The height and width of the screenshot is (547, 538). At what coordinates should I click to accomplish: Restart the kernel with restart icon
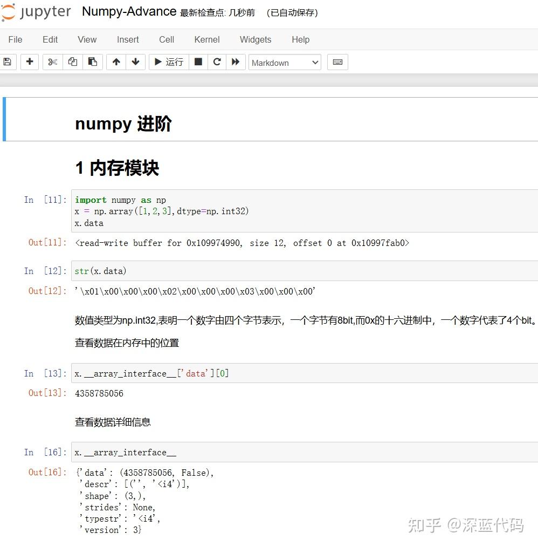[217, 61]
